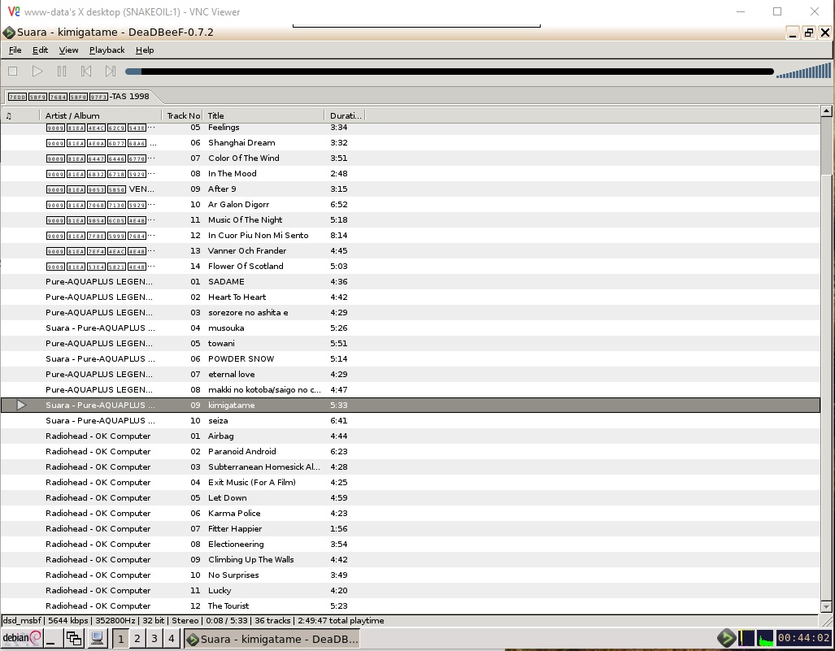Select the track 'After 9'

click(410, 189)
